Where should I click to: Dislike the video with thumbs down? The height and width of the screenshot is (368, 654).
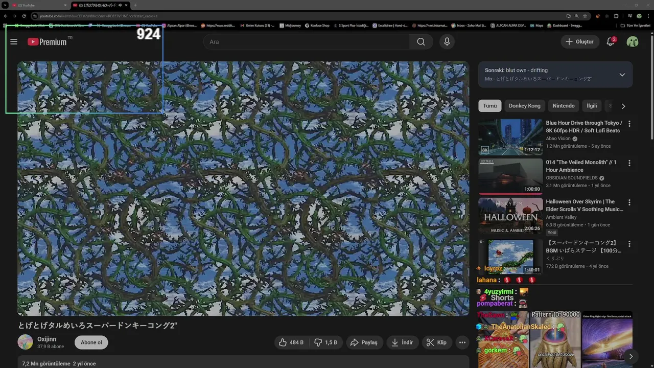[x=325, y=342]
